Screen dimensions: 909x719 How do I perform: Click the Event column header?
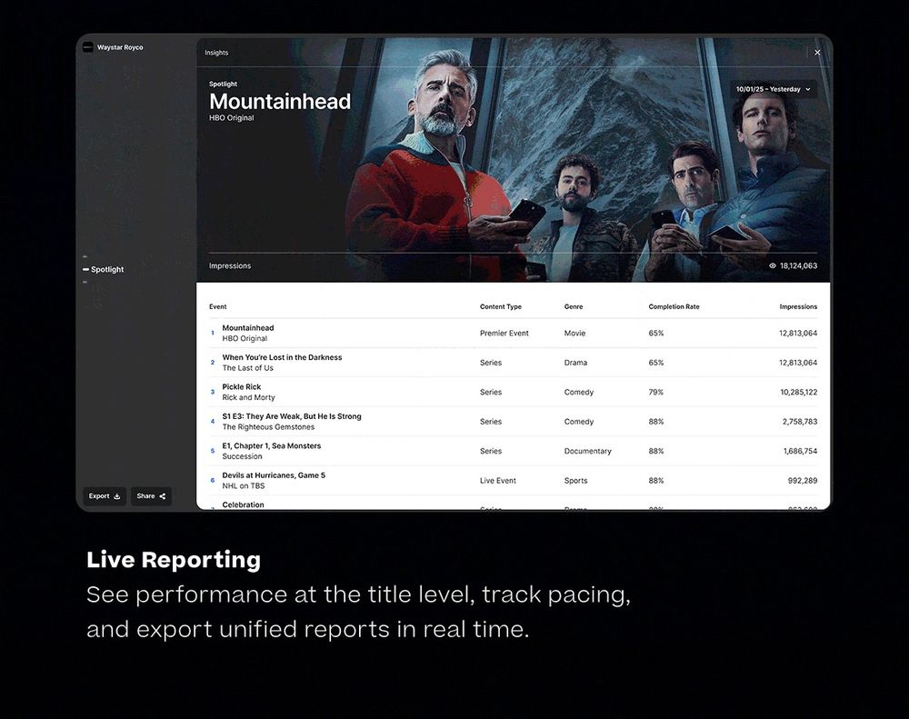(x=218, y=307)
